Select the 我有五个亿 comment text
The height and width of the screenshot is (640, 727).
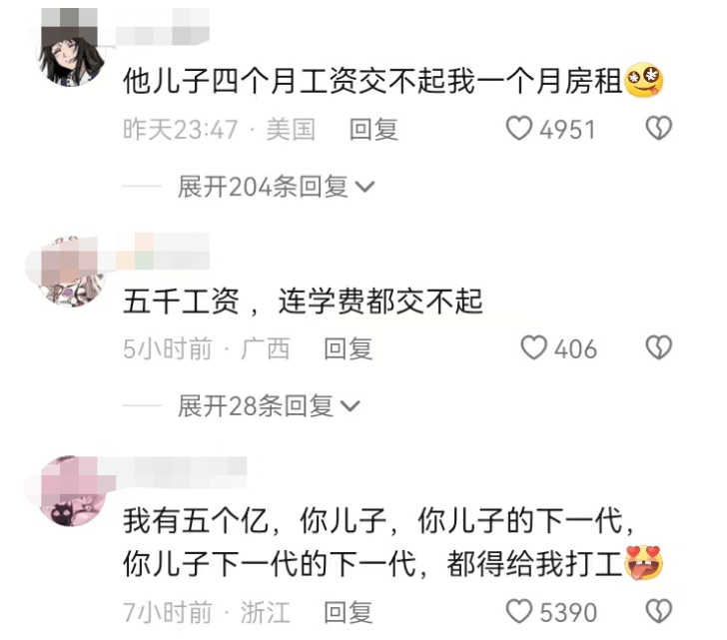coord(393,542)
